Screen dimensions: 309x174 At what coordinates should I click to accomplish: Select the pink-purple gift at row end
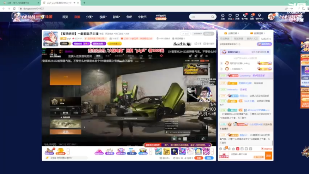[x=206, y=152]
